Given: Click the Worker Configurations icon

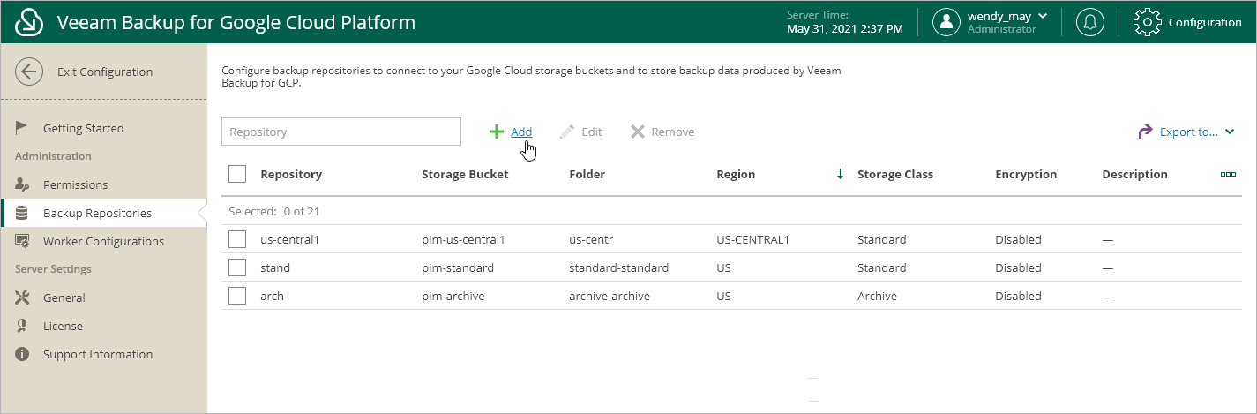Looking at the screenshot, I should coord(23,241).
